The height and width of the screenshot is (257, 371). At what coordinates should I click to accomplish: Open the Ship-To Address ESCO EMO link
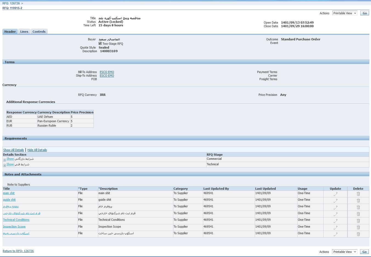(107, 76)
